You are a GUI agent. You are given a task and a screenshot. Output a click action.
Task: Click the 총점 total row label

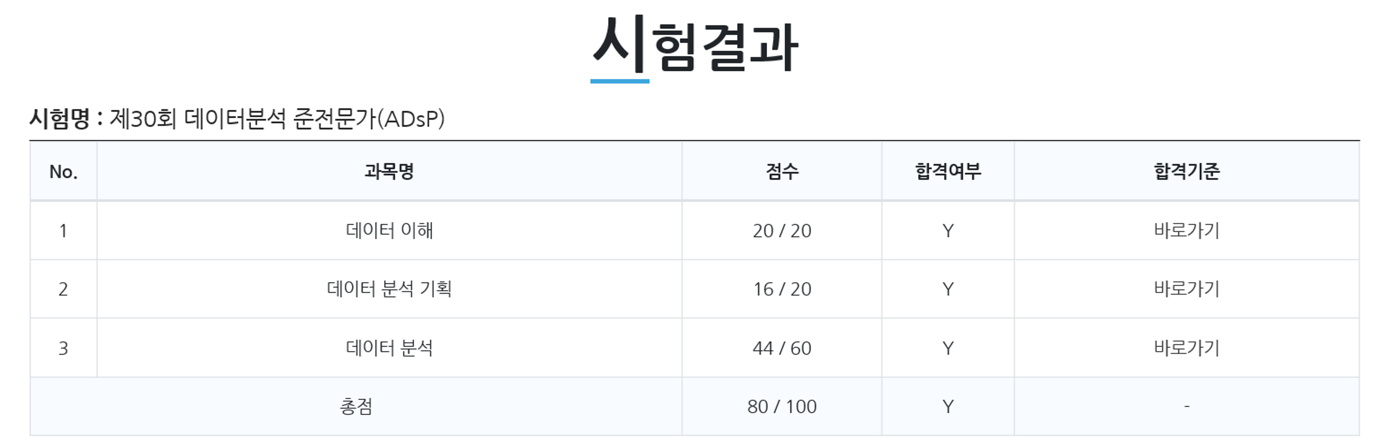[356, 406]
